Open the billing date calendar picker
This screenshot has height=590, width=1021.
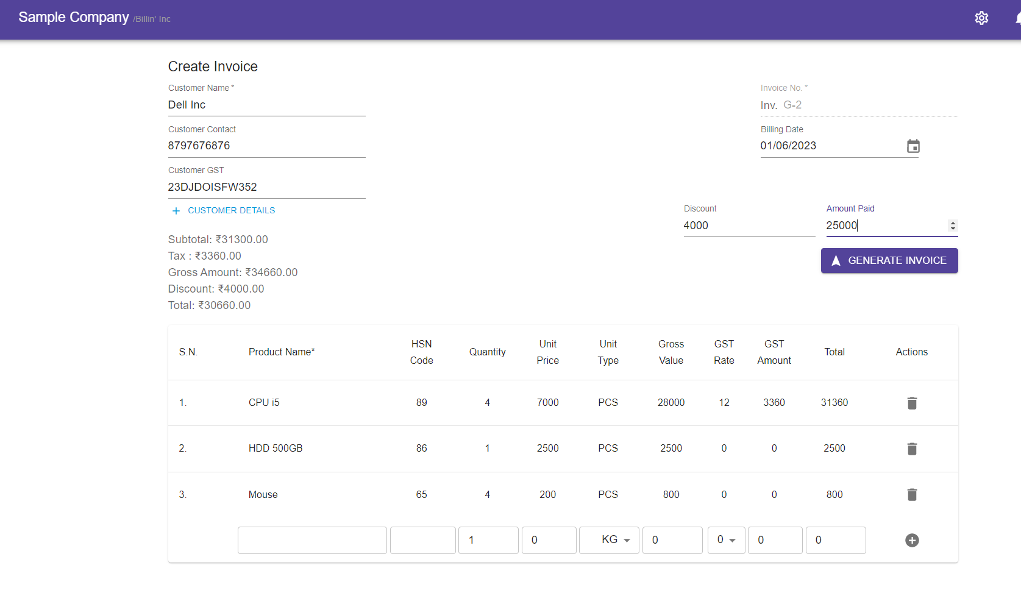[912, 146]
